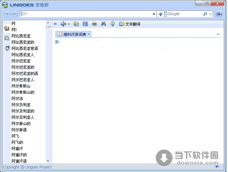Screen dimensions: 228x172
Task: Open 文本翻译 text translation
Action: (130, 24)
